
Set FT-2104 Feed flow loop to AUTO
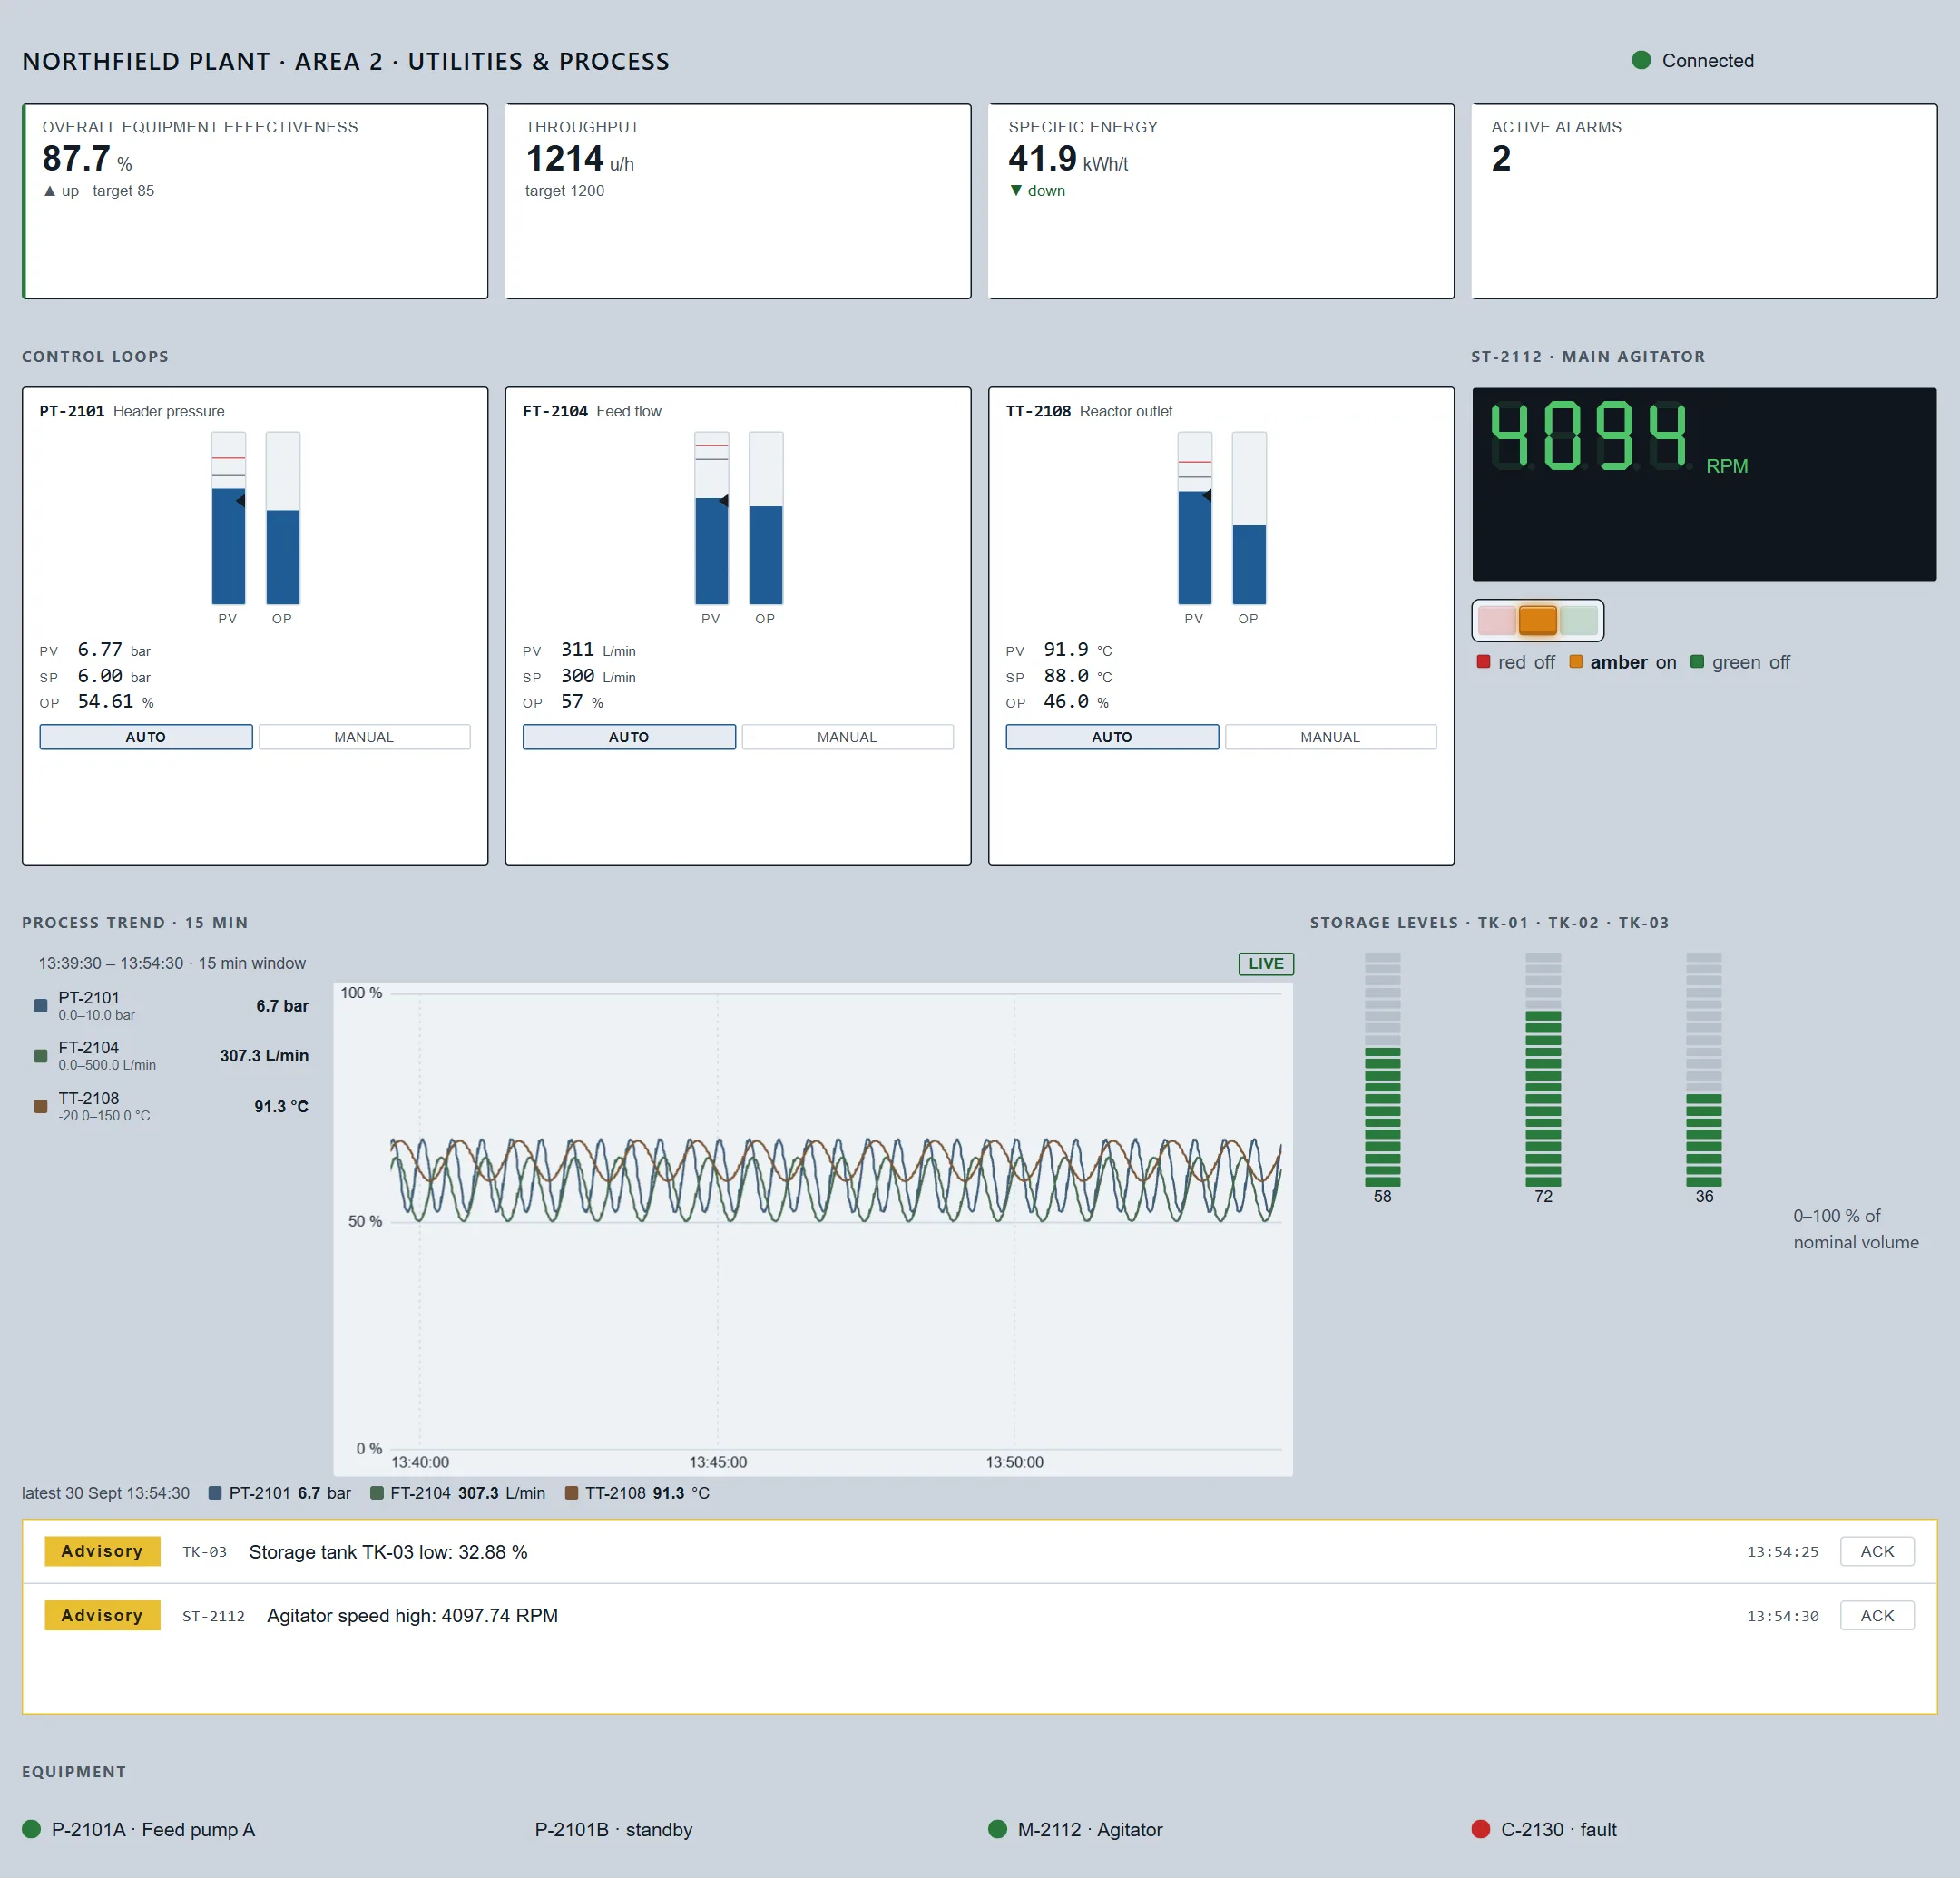point(629,737)
